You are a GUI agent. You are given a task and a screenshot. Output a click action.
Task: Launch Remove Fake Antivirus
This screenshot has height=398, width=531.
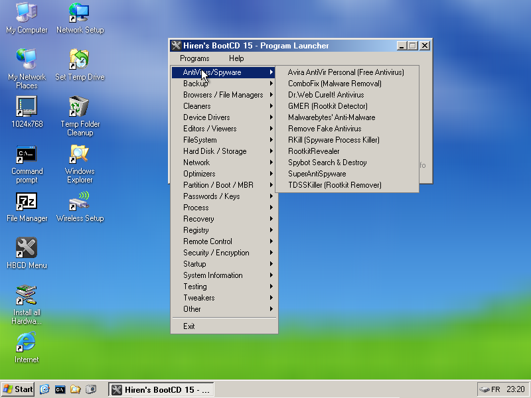347,129
